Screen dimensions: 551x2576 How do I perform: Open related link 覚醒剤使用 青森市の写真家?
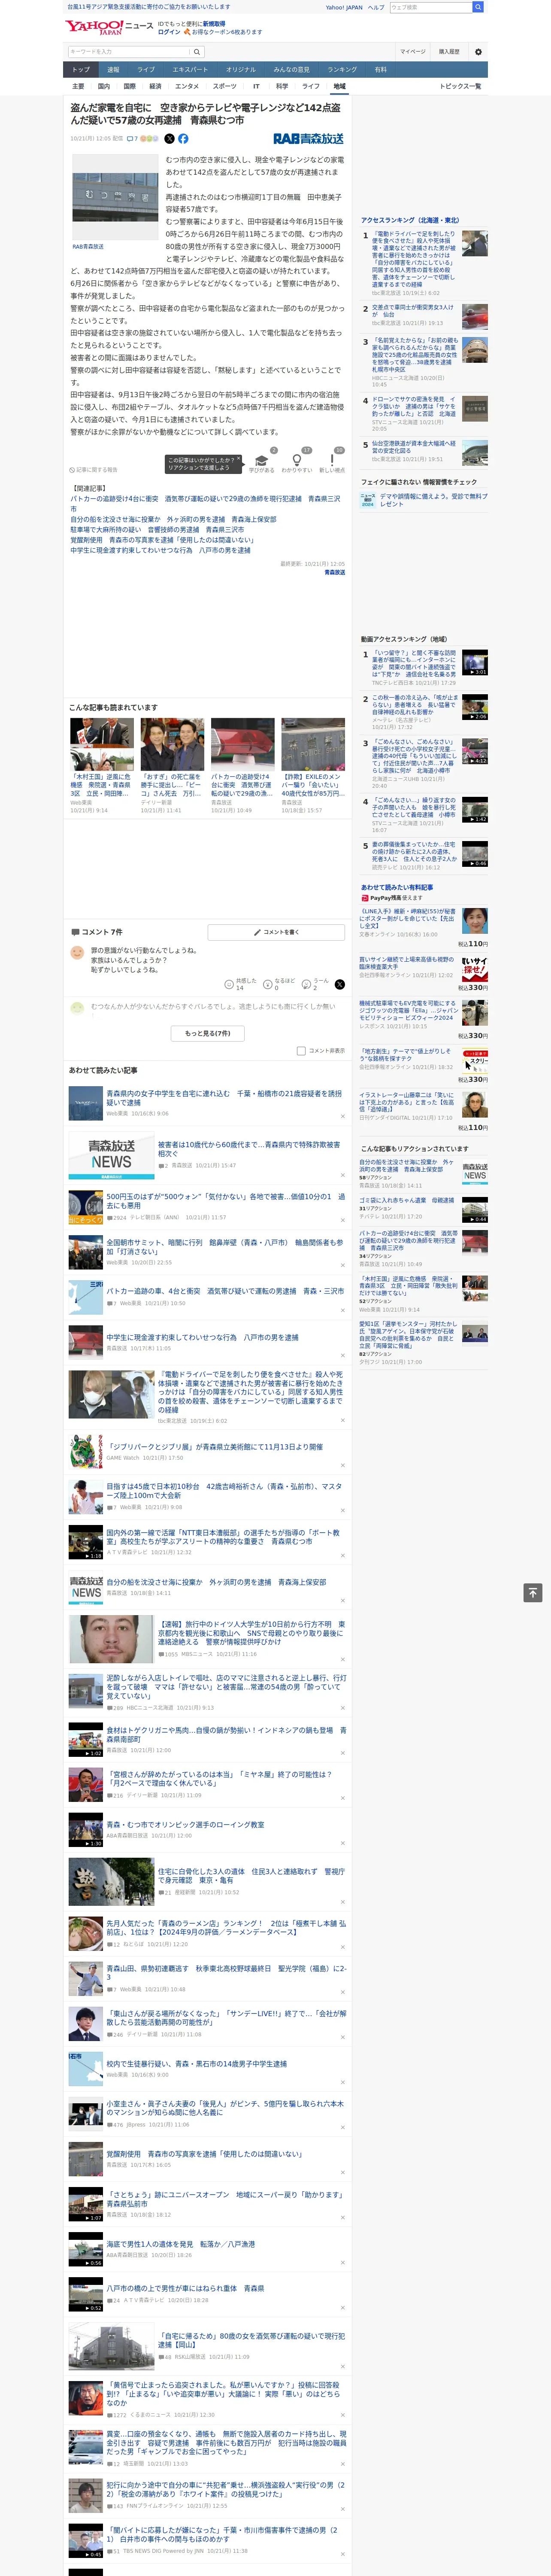[x=162, y=540]
